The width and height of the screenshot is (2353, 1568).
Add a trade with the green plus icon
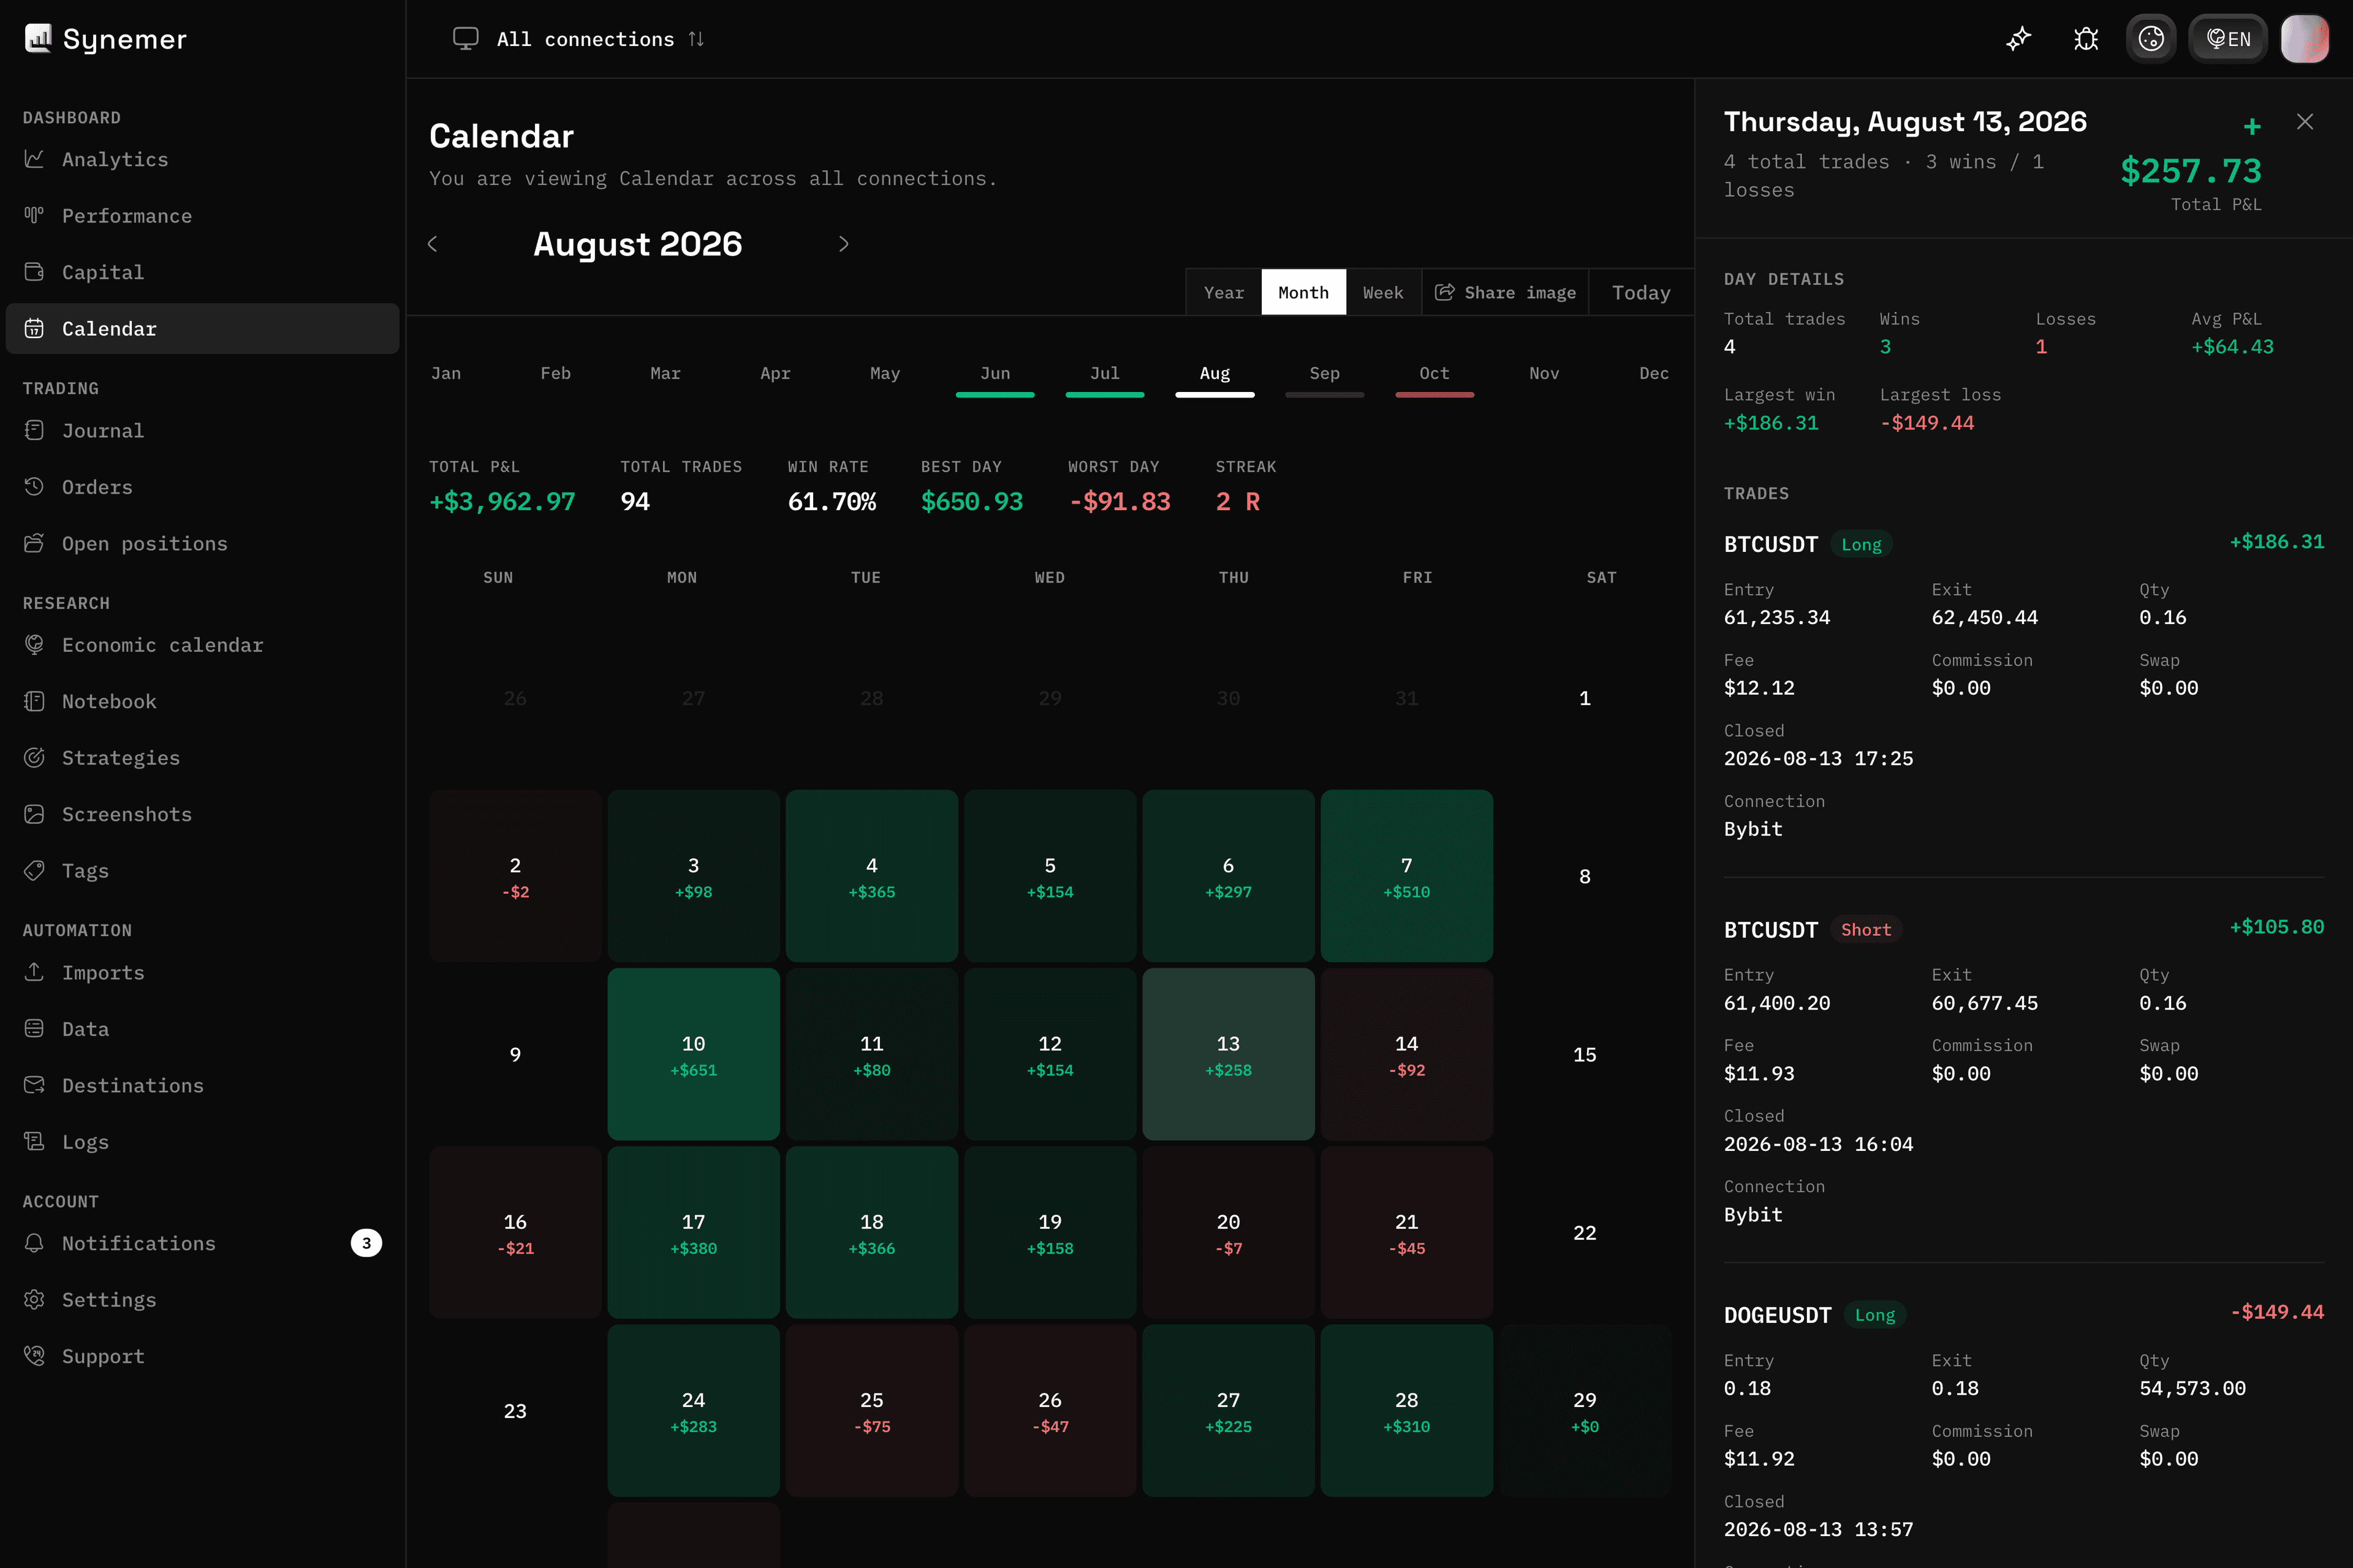2252,126
